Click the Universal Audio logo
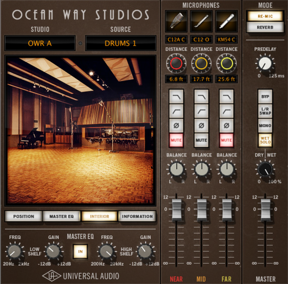Screen dimensions: 288x284 [x=81, y=276]
